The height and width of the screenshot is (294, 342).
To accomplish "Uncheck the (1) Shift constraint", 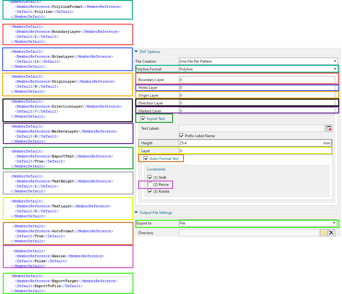I will pos(150,178).
